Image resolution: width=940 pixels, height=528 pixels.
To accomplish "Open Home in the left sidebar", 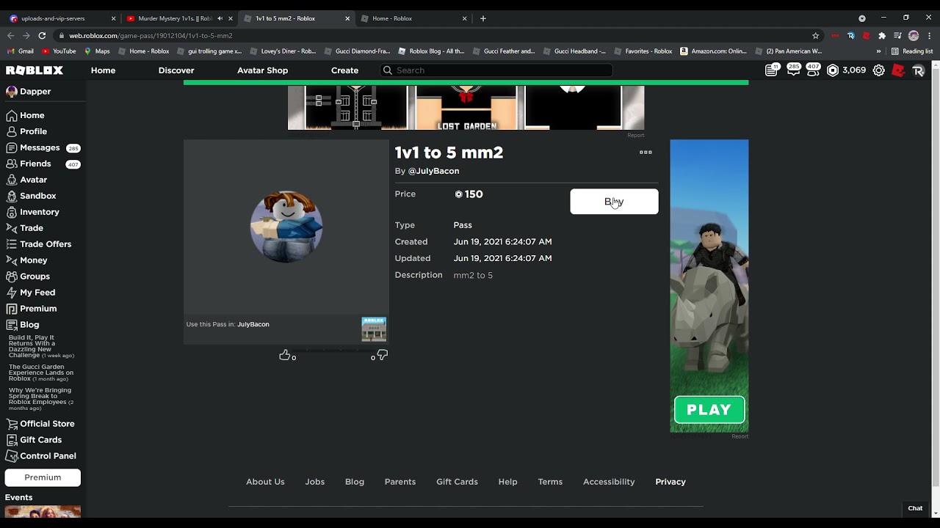I will 32,115.
